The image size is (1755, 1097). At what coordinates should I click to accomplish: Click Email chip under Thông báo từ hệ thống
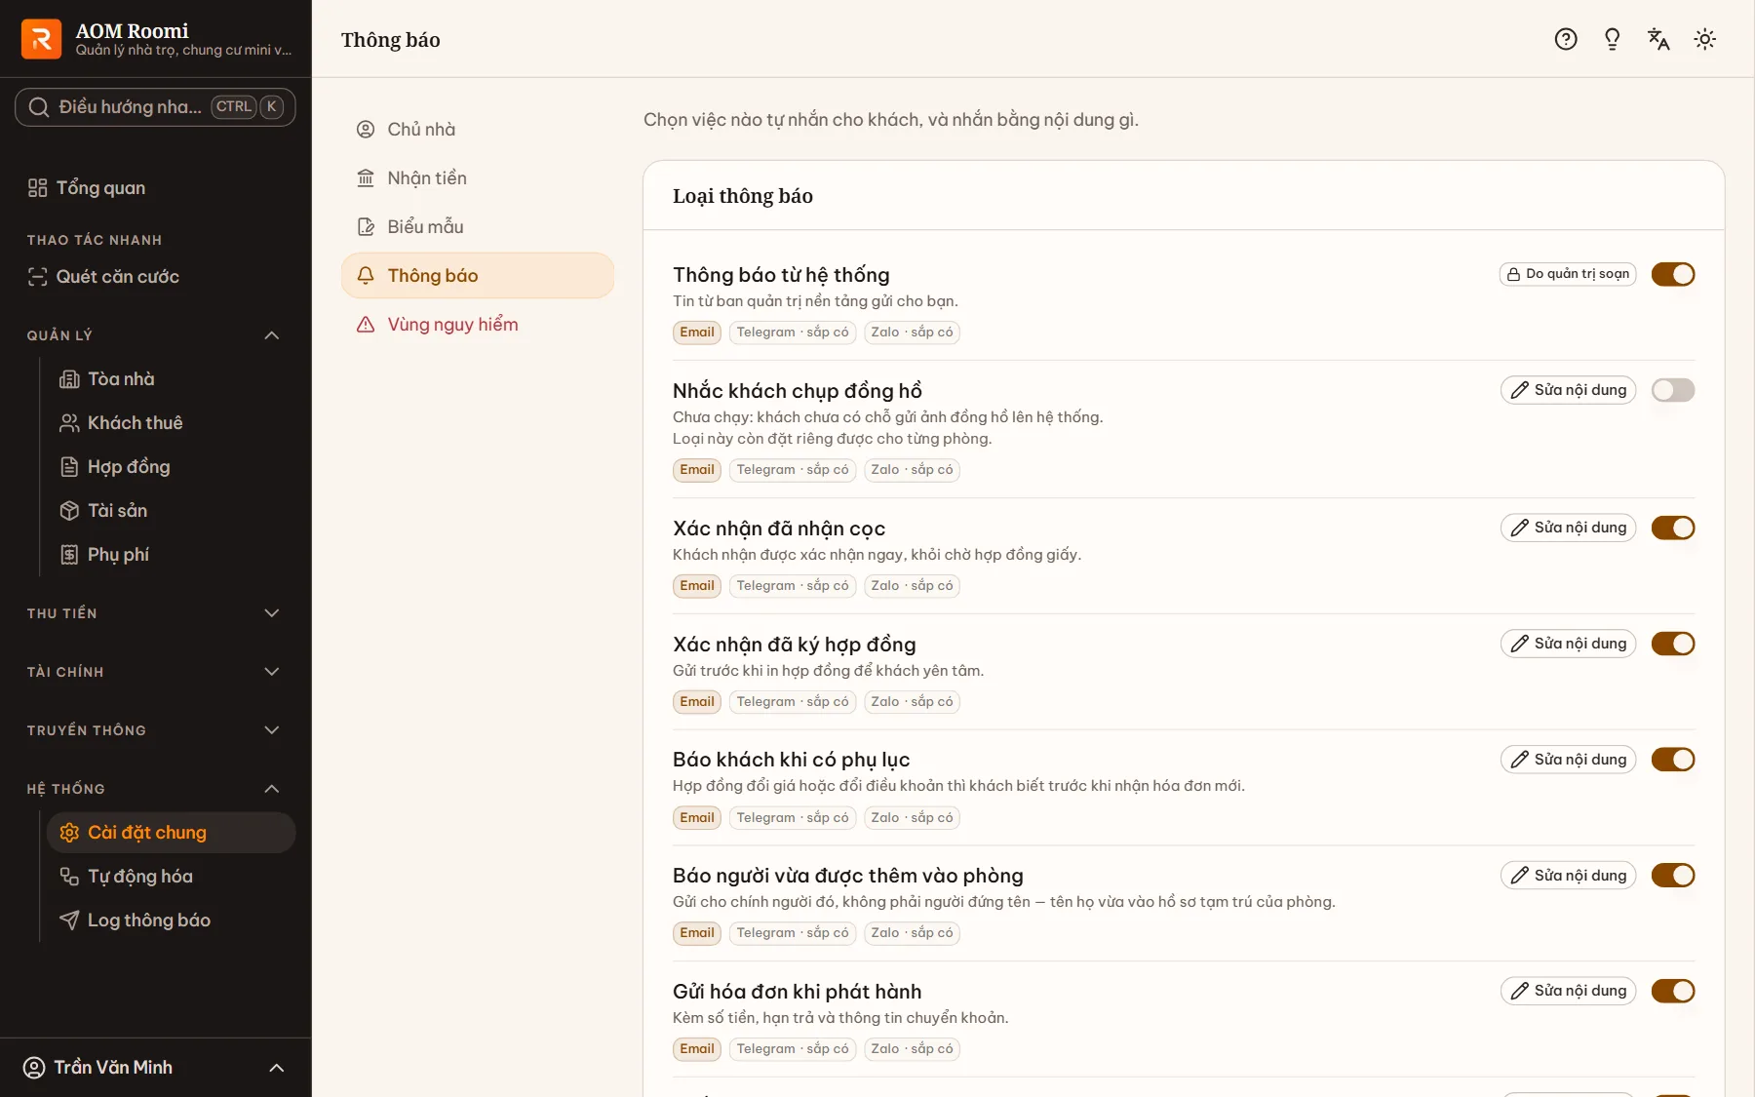tap(697, 333)
